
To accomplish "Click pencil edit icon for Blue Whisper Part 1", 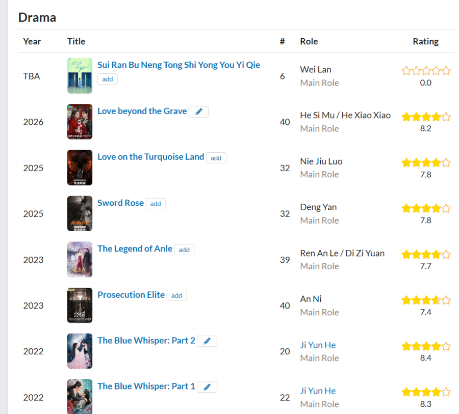I will [207, 387].
